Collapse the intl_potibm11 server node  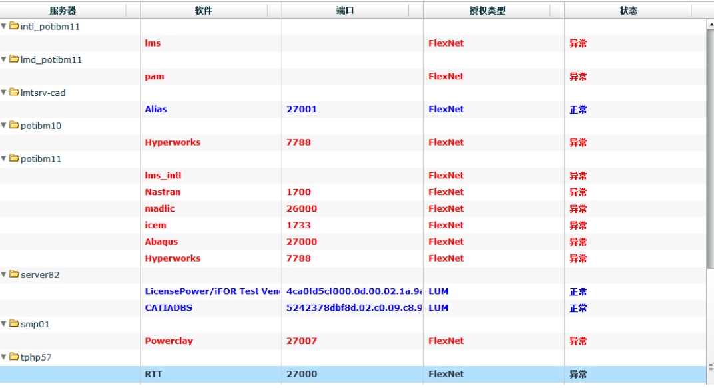pos(4,26)
